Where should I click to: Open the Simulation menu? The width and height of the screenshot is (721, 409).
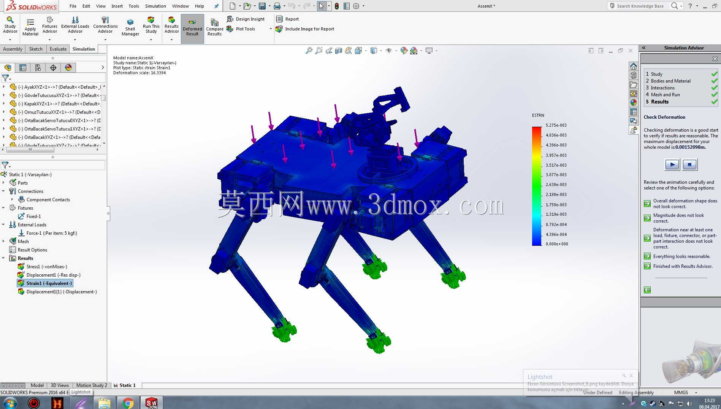(155, 6)
